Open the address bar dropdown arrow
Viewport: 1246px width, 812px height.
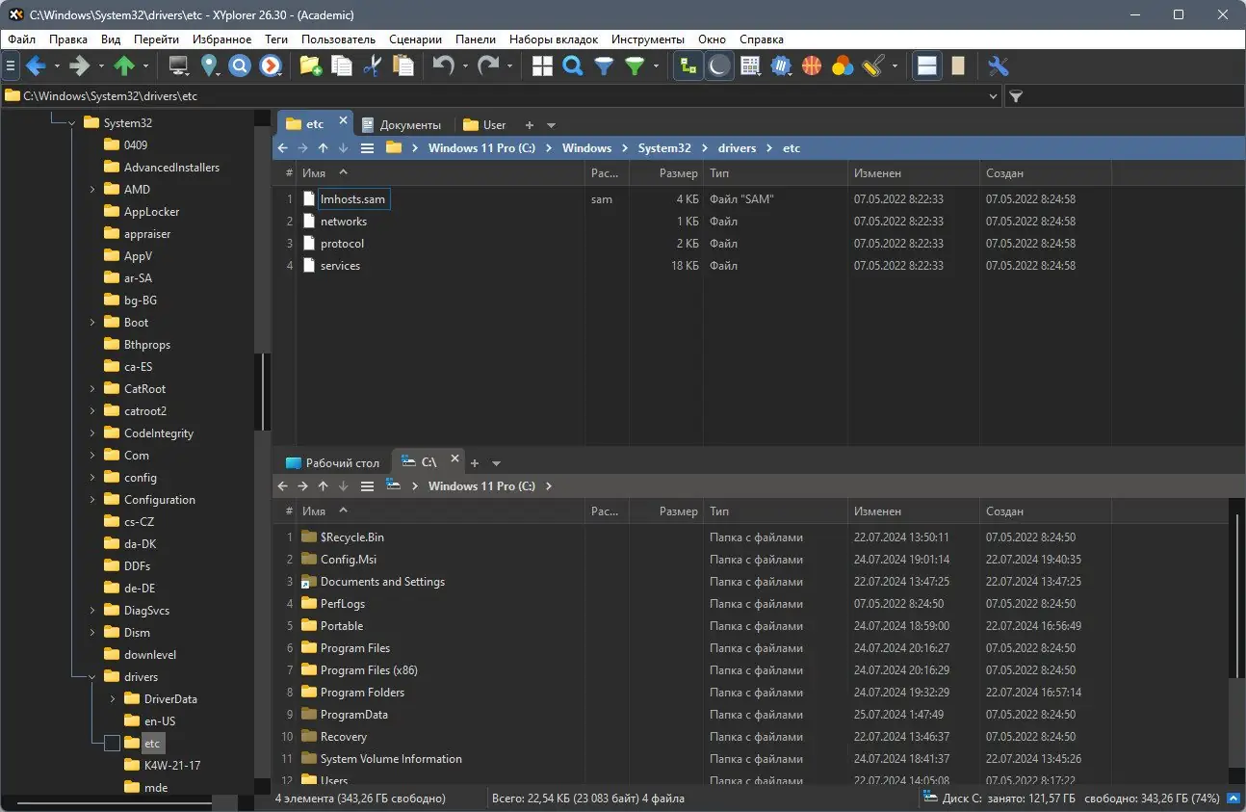[994, 96]
